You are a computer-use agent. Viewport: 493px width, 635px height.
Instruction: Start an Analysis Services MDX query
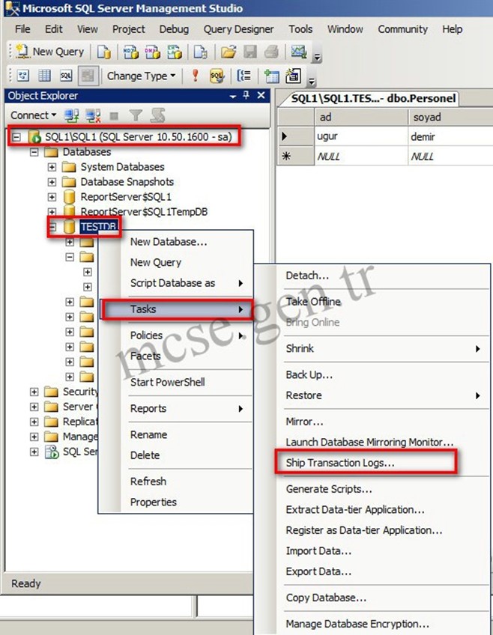pos(130,52)
